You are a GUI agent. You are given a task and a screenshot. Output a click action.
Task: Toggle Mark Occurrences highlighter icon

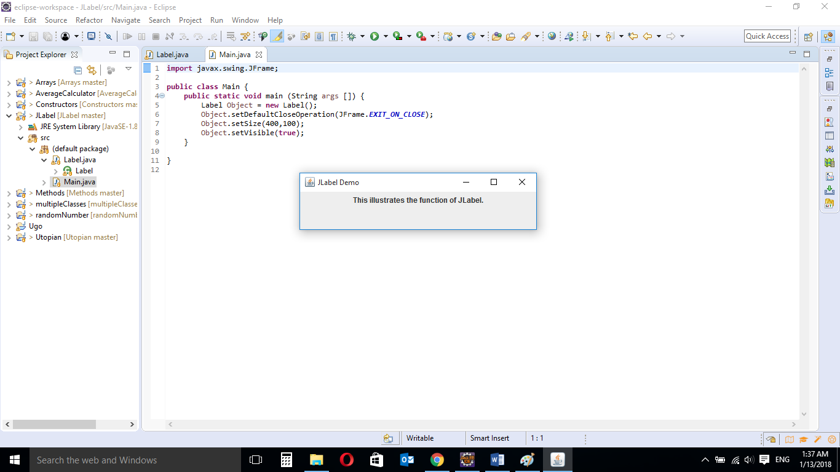click(277, 37)
